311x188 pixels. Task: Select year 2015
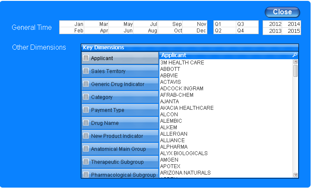292,31
